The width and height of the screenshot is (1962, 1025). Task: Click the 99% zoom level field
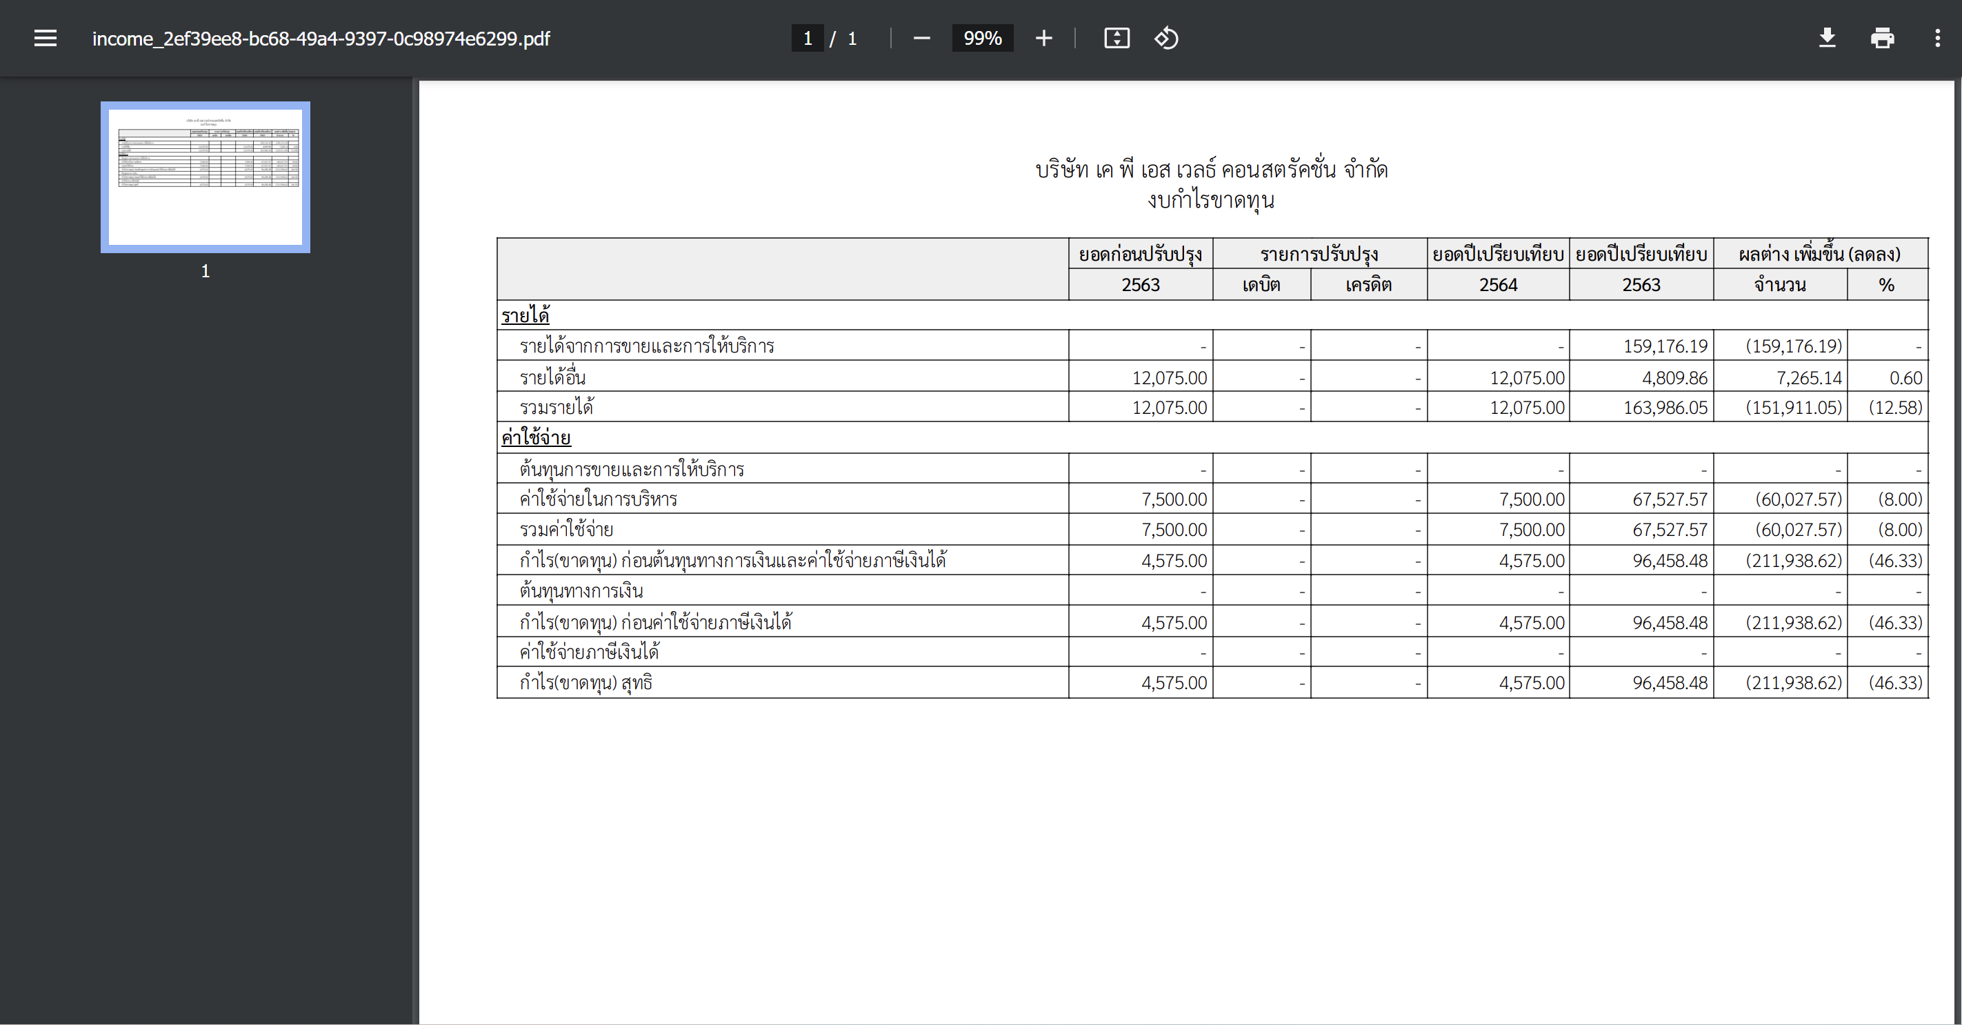pos(982,38)
